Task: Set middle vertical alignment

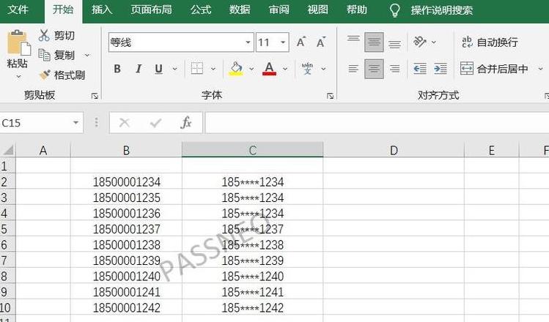Action: tap(374, 42)
